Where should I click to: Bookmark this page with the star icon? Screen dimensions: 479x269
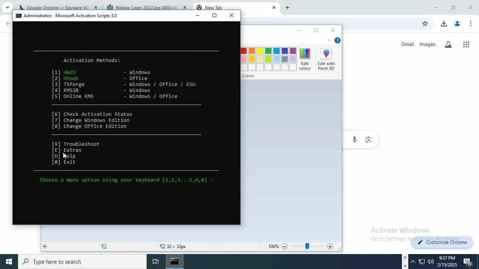click(x=425, y=24)
